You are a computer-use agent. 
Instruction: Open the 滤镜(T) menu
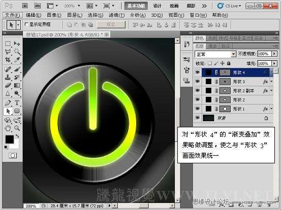tap(116, 15)
